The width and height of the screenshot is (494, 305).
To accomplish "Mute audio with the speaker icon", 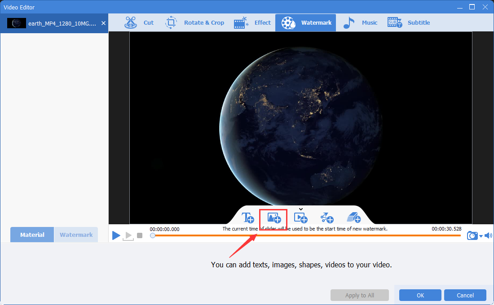I will coord(488,235).
